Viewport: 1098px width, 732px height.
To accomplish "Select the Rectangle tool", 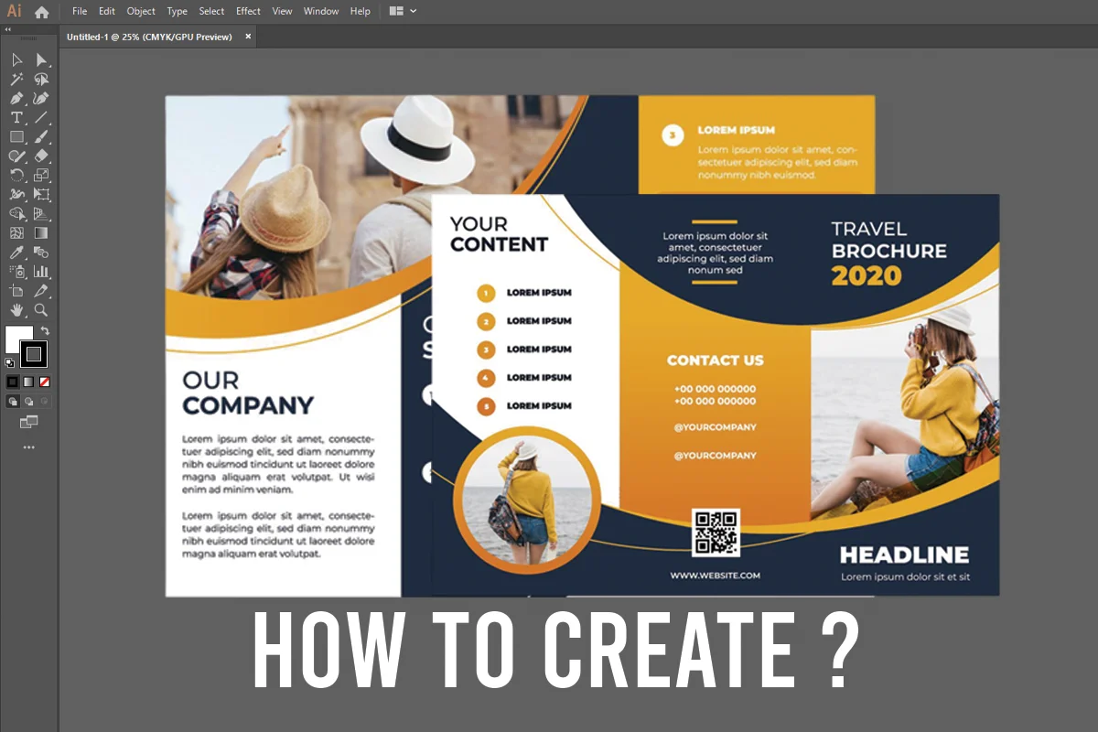I will (x=16, y=137).
